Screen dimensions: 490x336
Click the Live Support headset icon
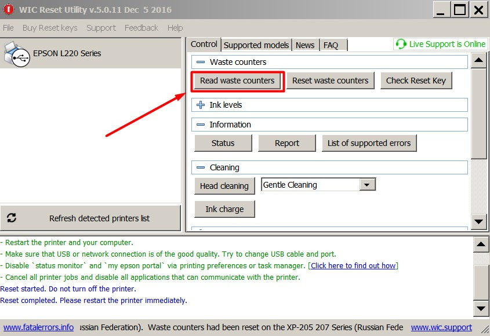click(x=401, y=44)
